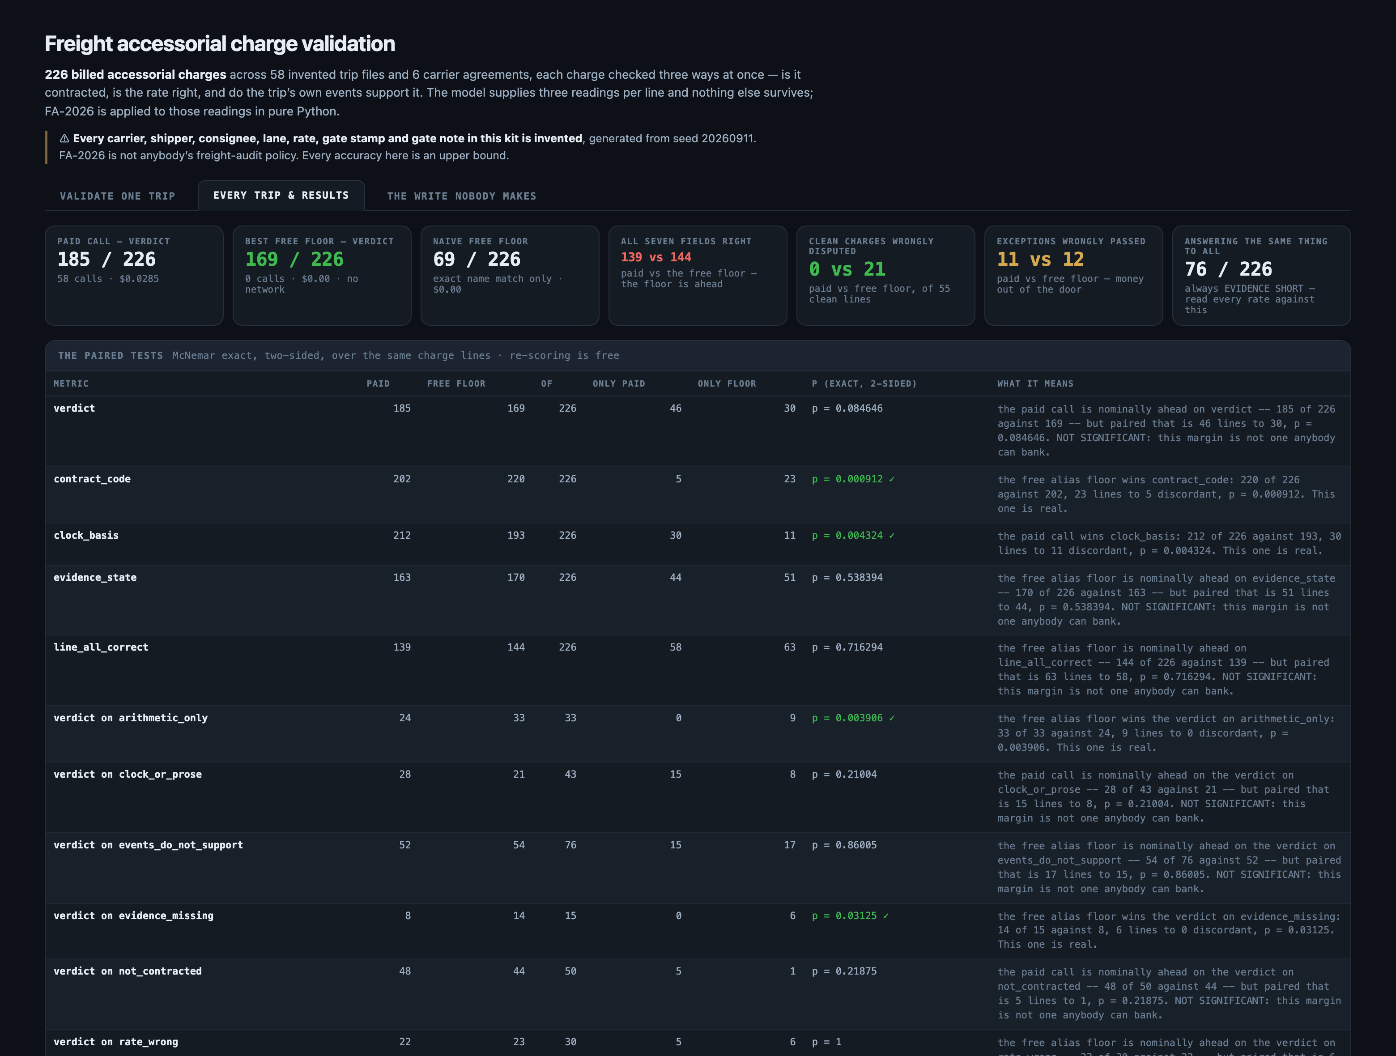Select the Exceptions Wrongly Passed card
The image size is (1396, 1056).
coord(1073,276)
